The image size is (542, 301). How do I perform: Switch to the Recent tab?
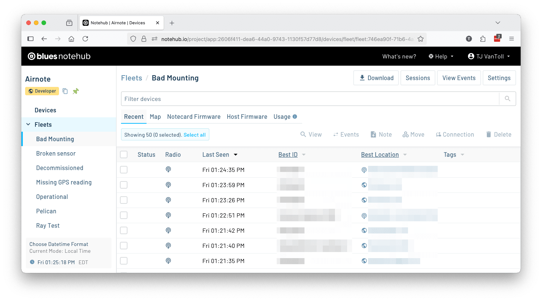coord(134,117)
